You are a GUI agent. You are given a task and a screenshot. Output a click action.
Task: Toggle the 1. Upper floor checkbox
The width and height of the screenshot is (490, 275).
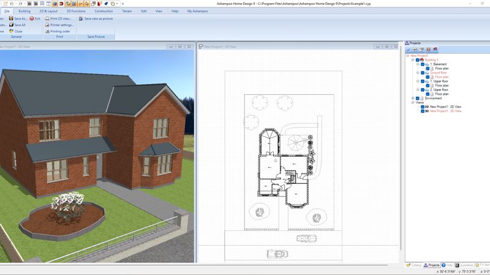422,81
